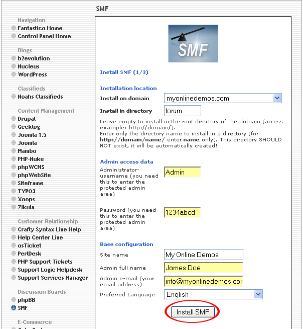Open PHP-Nuke installer link

pyautogui.click(x=31, y=159)
